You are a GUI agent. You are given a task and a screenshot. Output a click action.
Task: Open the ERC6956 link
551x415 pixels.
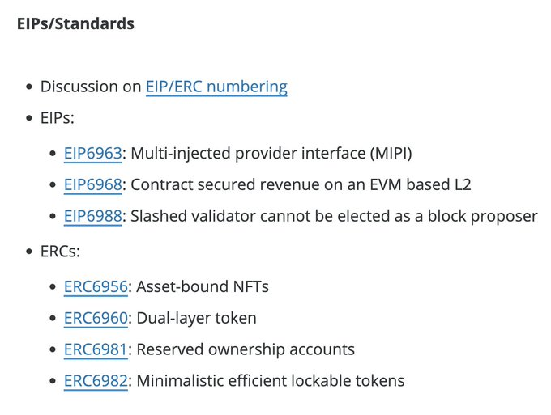pos(96,286)
